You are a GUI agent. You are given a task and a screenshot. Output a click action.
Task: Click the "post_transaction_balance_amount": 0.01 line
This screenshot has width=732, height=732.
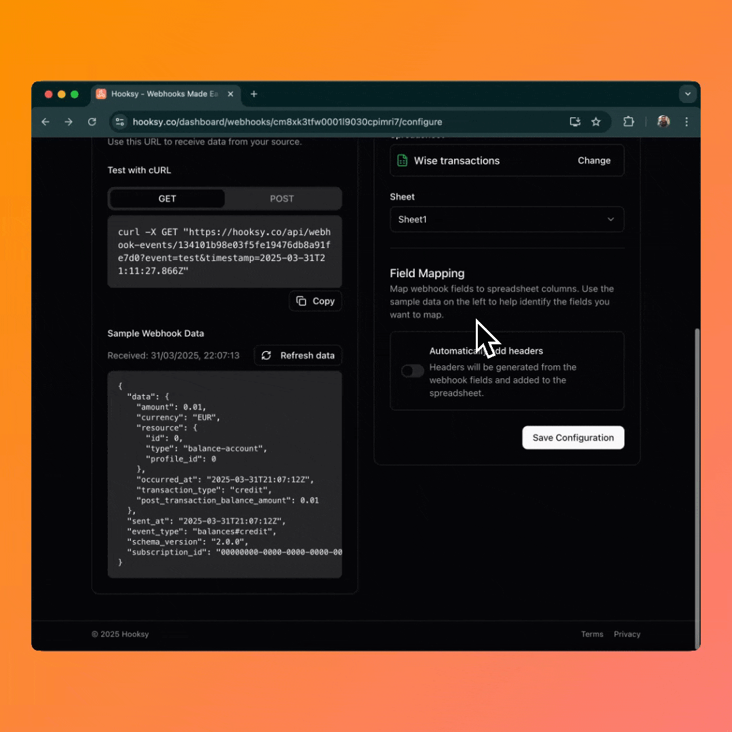[227, 500]
